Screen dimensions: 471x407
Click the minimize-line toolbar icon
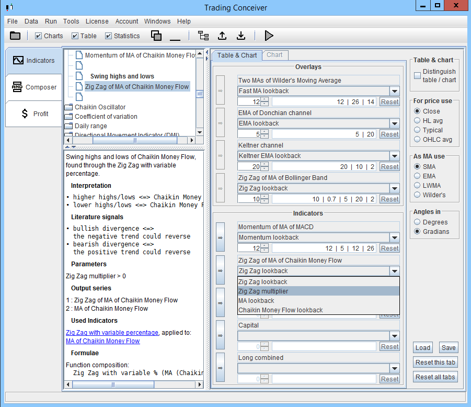point(175,39)
